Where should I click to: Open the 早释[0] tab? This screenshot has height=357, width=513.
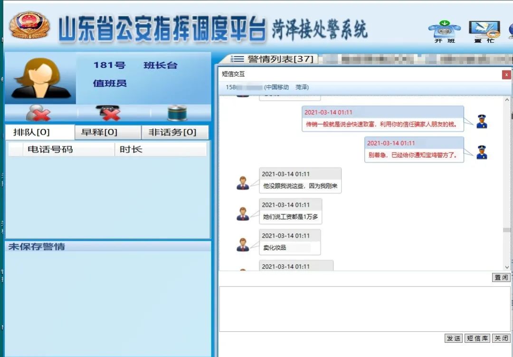tap(108, 133)
